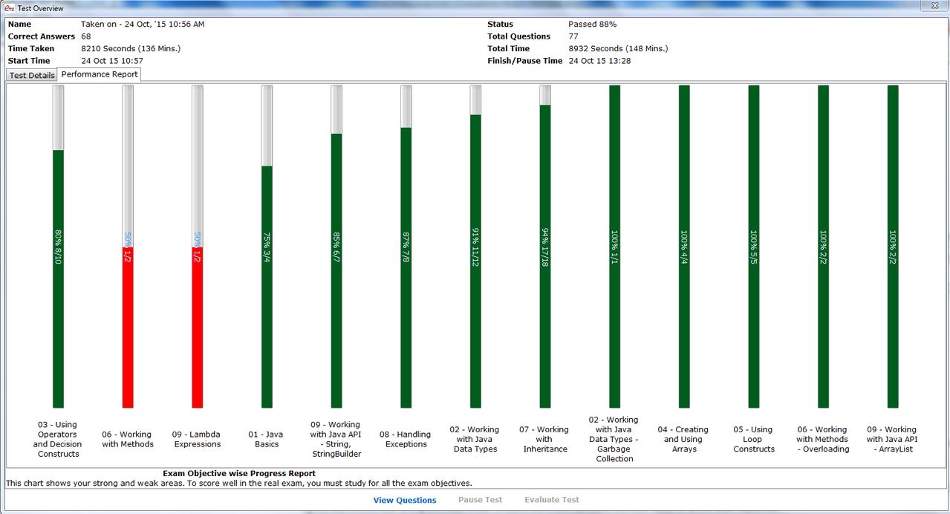950x514 pixels.
Task: Click the Correct Answers value 68
Action: coord(86,36)
